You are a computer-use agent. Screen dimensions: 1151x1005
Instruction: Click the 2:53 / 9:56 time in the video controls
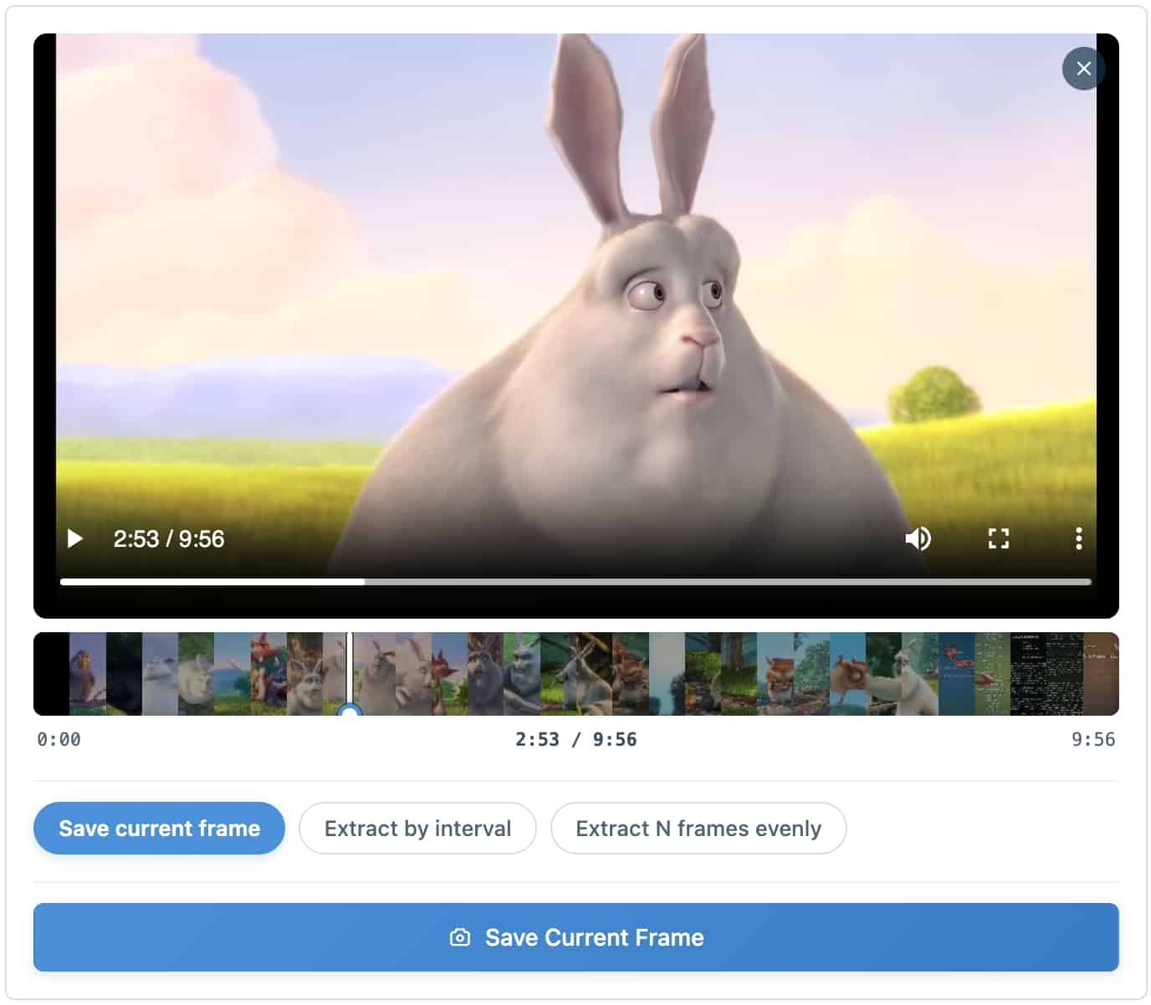tap(169, 538)
